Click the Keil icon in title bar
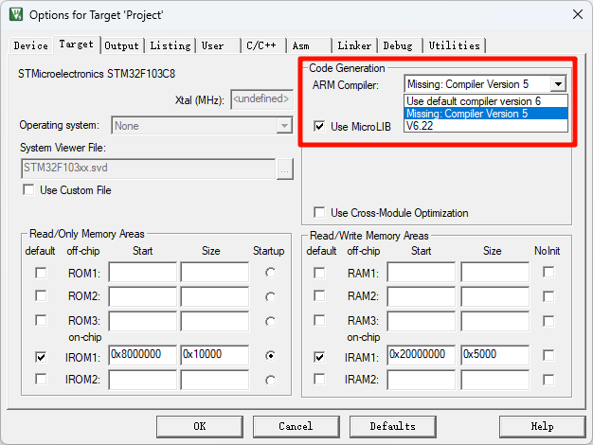Screen dimensions: 593x445 pyautogui.click(x=16, y=14)
